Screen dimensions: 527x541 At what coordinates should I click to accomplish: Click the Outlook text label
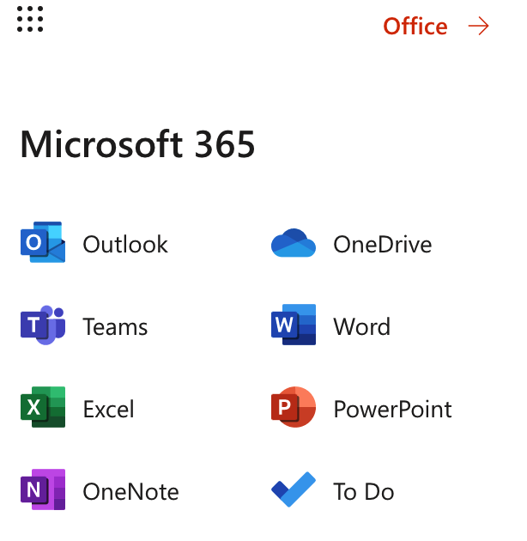125,244
